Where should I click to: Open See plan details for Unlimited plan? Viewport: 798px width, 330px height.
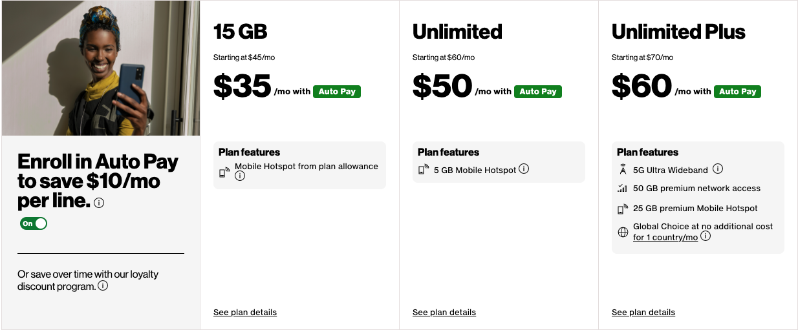click(444, 313)
